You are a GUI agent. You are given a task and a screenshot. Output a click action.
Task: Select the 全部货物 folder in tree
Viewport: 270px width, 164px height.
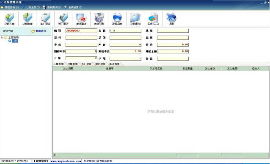(x=14, y=37)
